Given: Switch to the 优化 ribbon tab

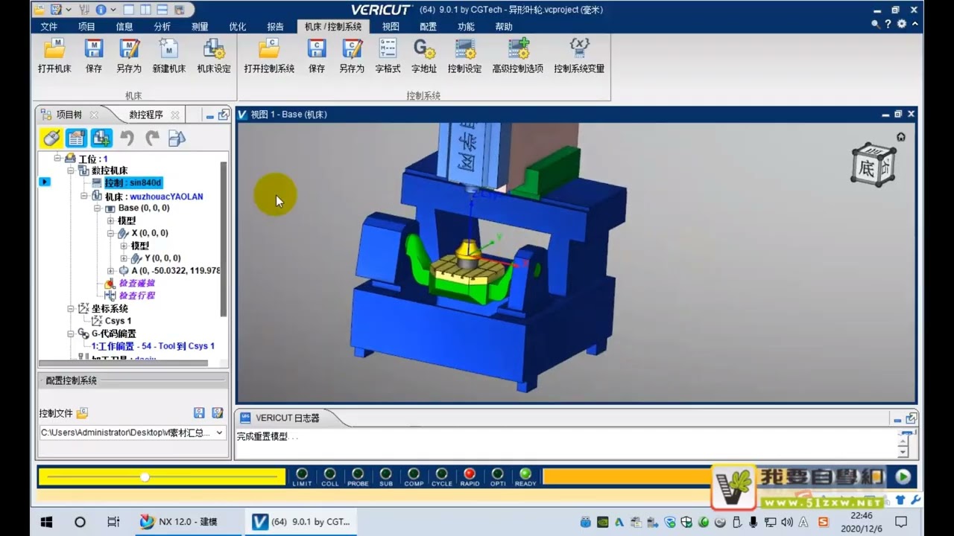Looking at the screenshot, I should pyautogui.click(x=238, y=27).
